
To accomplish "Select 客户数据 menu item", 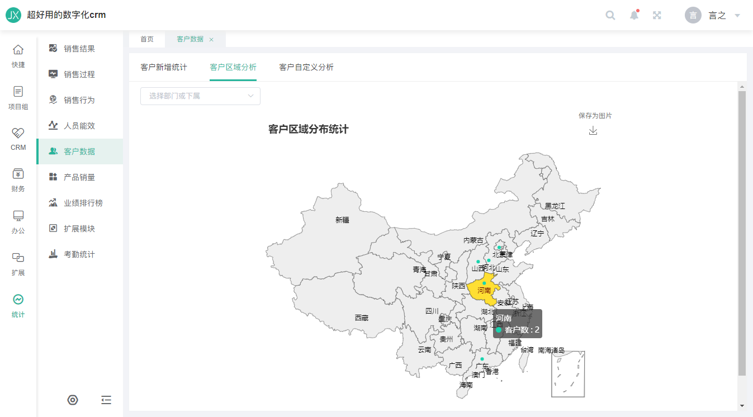I will click(79, 151).
